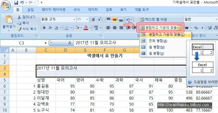Toggle italic 가 formatting

point(50,28)
